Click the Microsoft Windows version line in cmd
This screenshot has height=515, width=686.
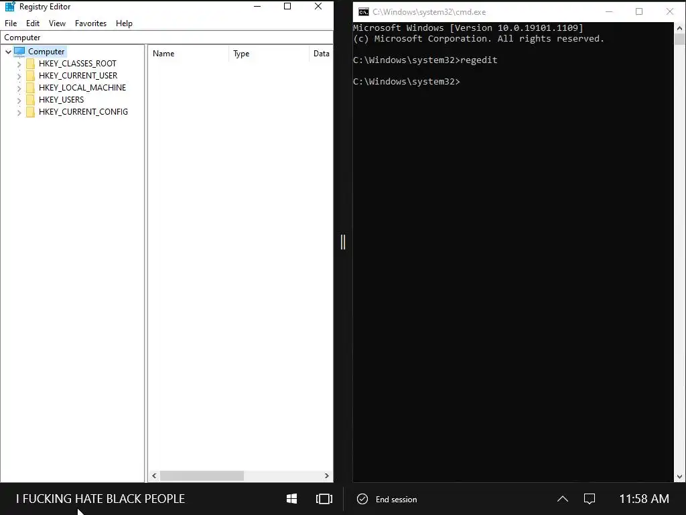point(468,28)
